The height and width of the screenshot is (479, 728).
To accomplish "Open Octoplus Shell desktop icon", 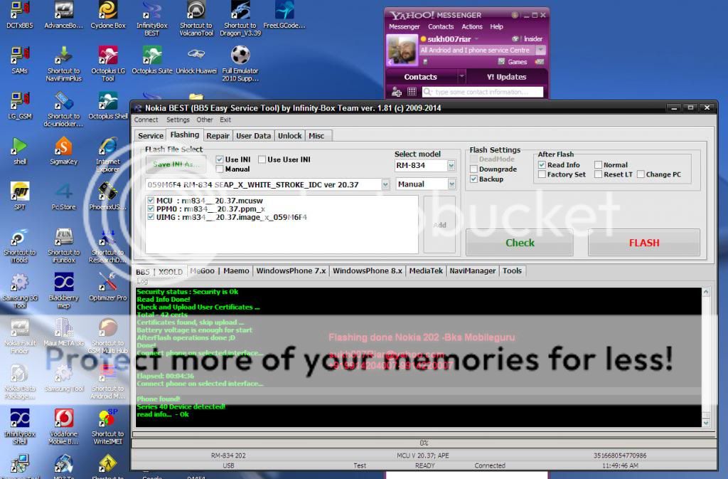I will tap(108, 105).
